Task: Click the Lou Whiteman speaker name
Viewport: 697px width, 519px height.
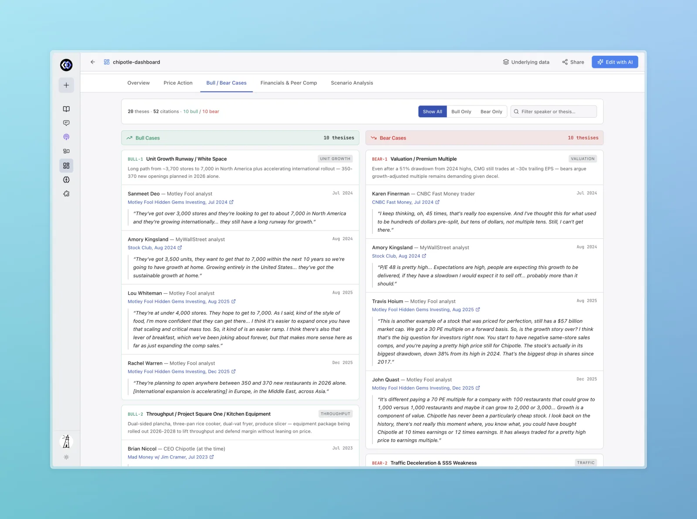Action: coord(145,293)
